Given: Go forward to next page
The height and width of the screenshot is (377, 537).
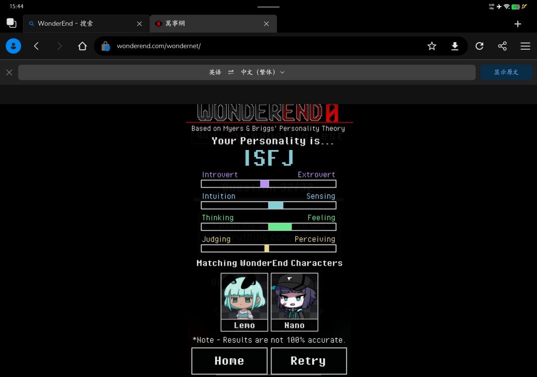Looking at the screenshot, I should click(59, 46).
